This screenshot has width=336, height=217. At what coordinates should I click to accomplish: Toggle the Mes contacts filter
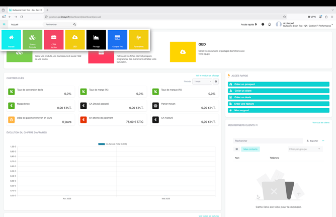coord(250,149)
